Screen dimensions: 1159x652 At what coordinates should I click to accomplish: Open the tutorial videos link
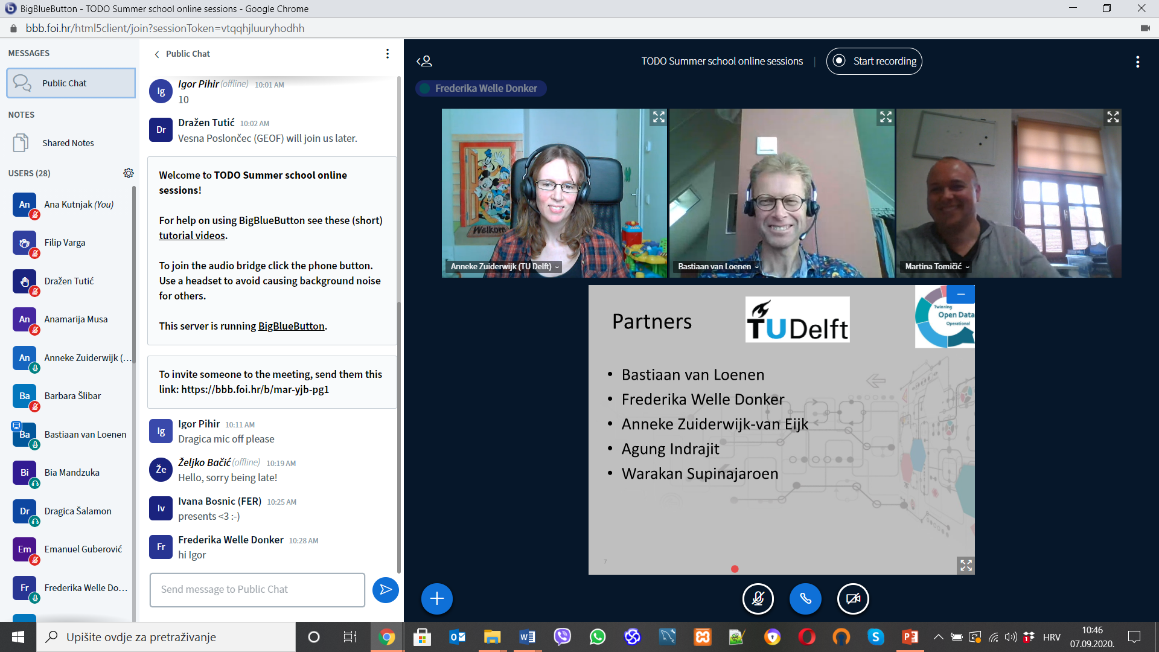point(192,235)
